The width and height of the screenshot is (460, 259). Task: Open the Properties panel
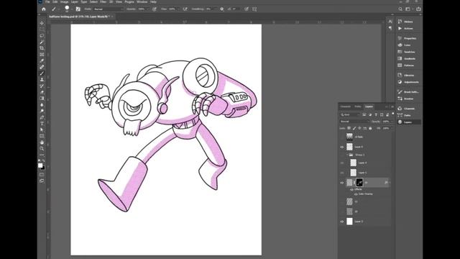tap(408, 38)
